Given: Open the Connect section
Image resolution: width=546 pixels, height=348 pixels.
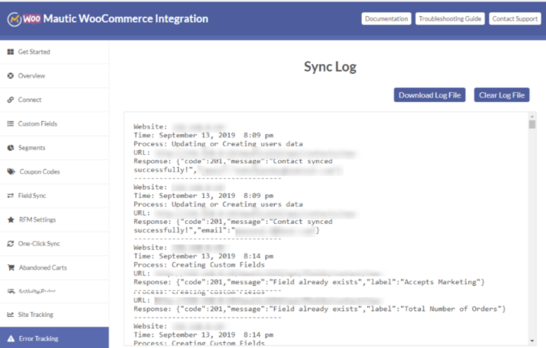Looking at the screenshot, I should pos(54,100).
